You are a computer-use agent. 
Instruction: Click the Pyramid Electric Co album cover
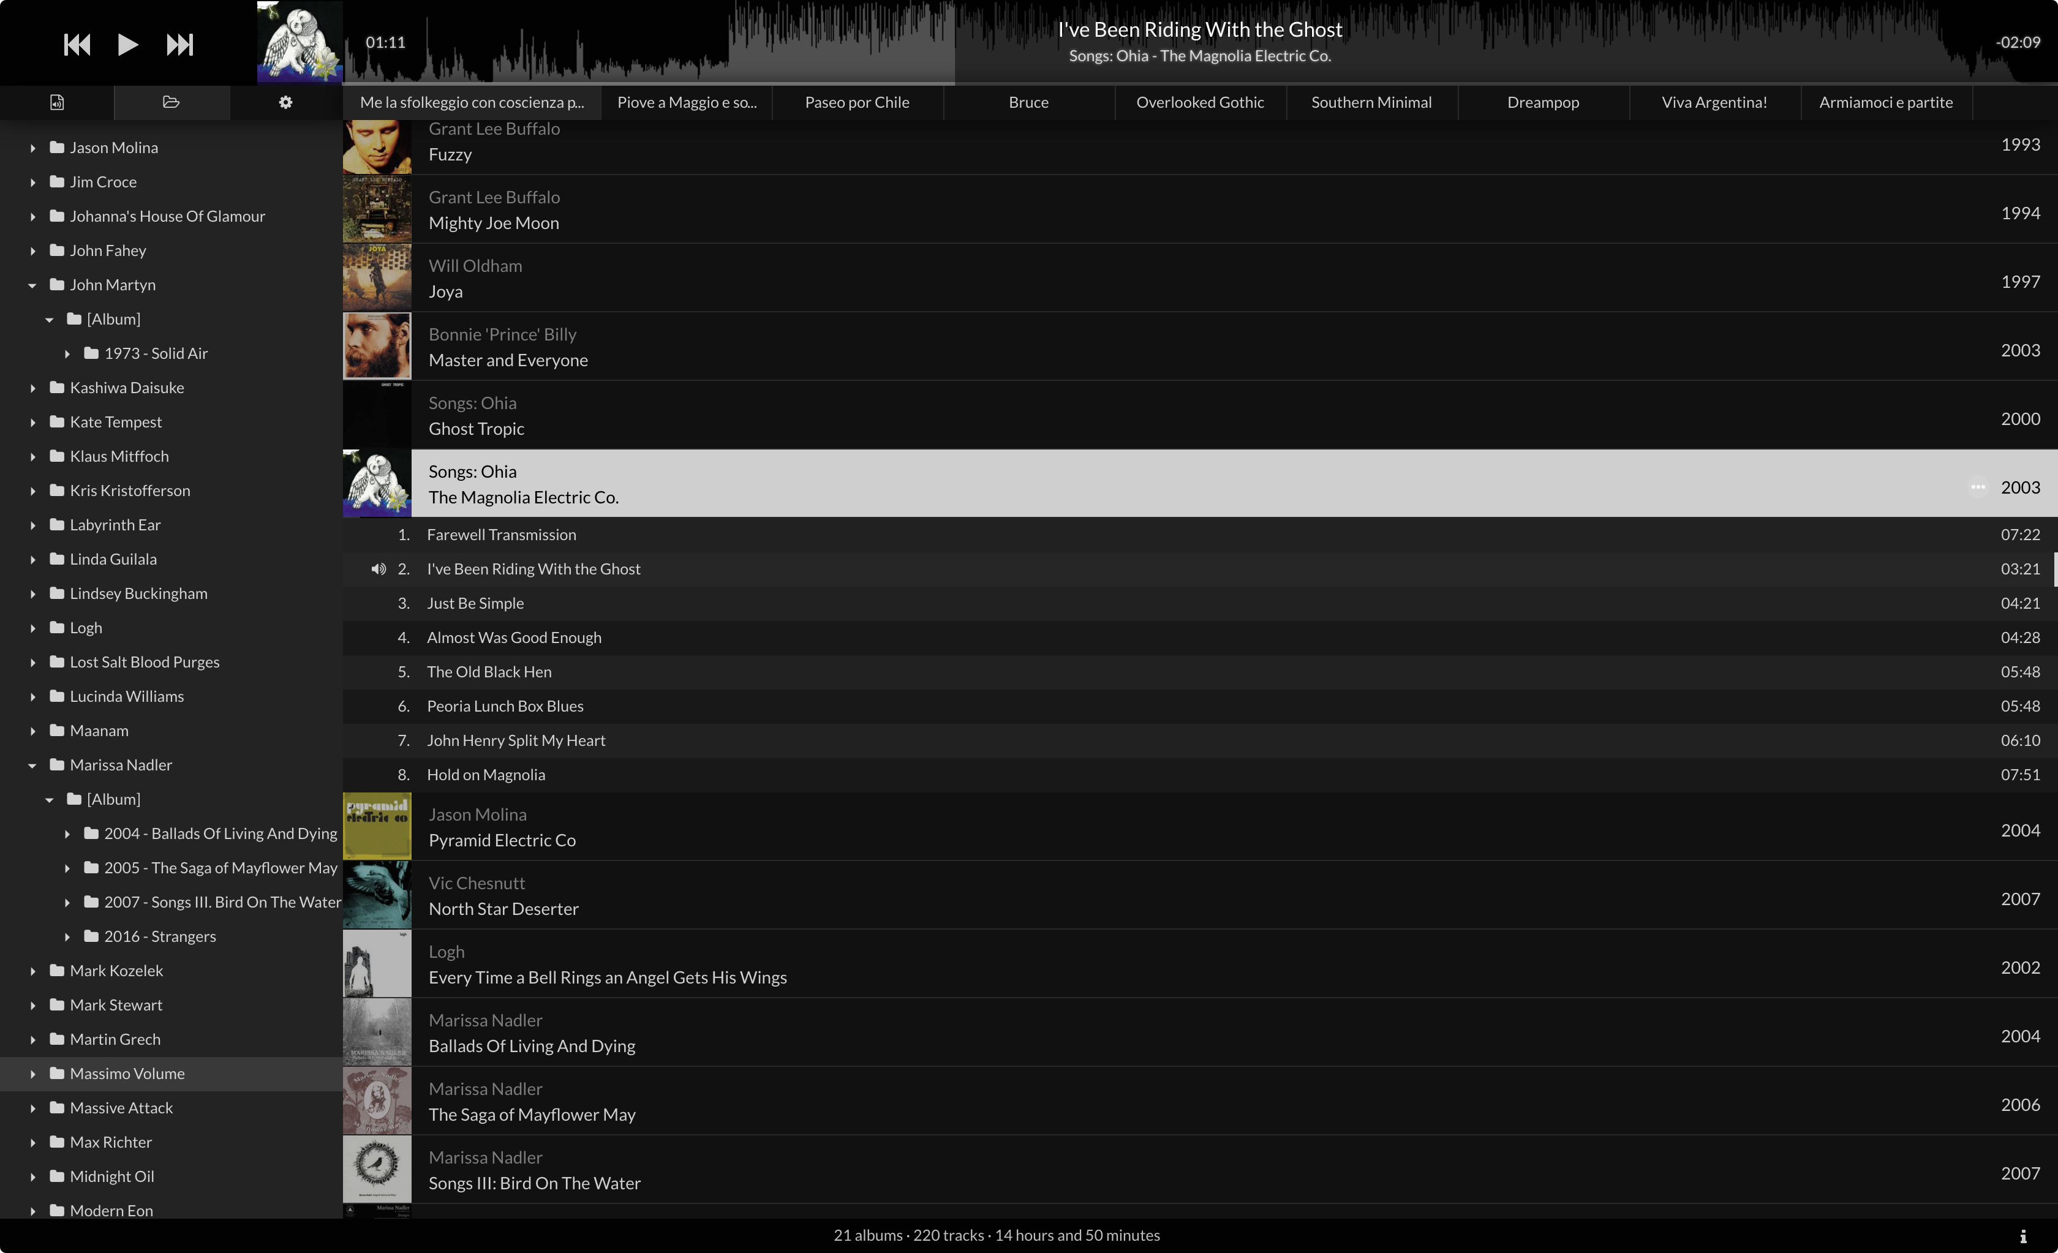(x=377, y=826)
